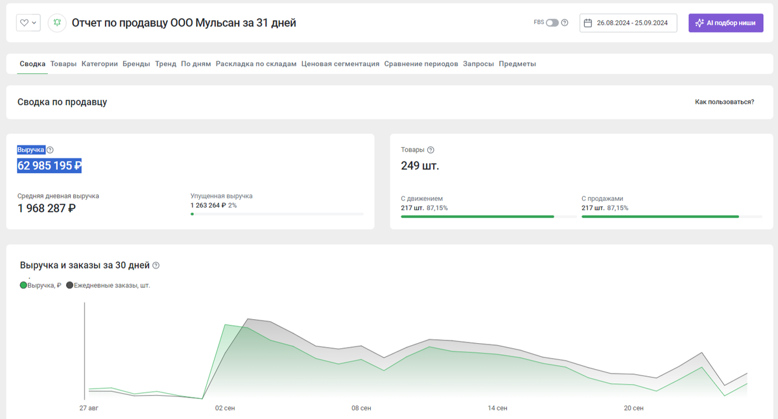The width and height of the screenshot is (778, 419).
Task: Open the Категории tab
Action: [100, 64]
